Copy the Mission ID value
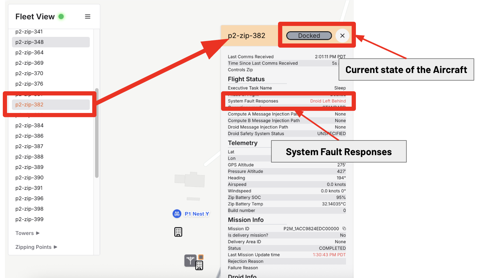The height and width of the screenshot is (278, 478). [x=344, y=229]
